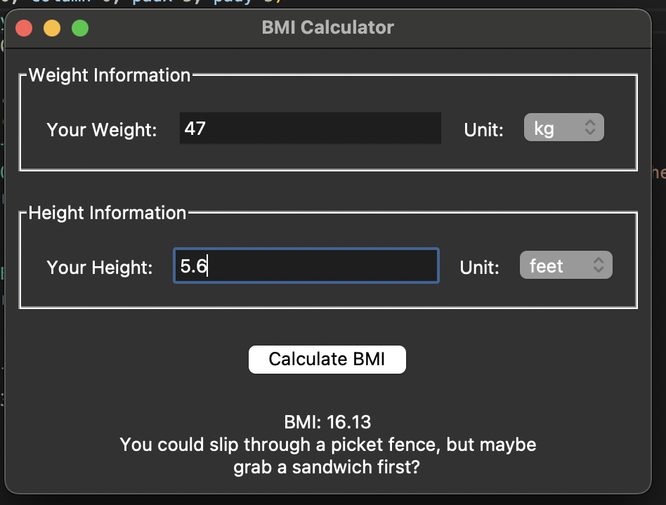Click the sandwich joke message text
This screenshot has width=666, height=505.
[327, 455]
